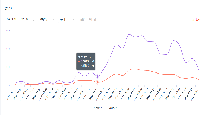Click the comparison platform input box
206x115 pixels.
[103, 19]
